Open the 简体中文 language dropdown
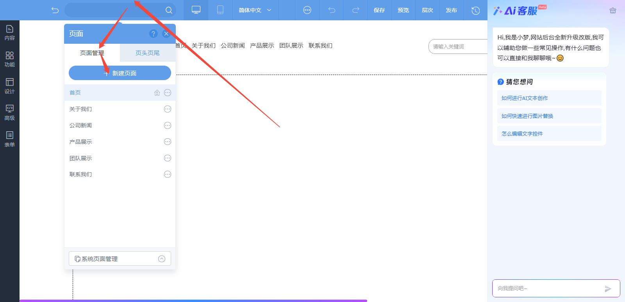Viewport: 625px width, 302px height. 255,10
